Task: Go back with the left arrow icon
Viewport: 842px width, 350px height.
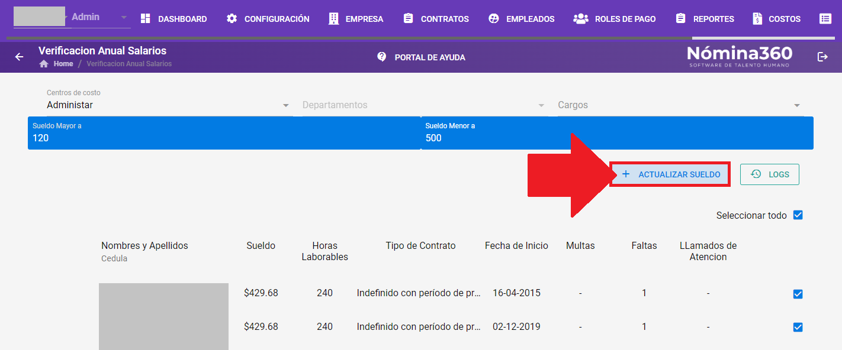Action: coord(20,57)
